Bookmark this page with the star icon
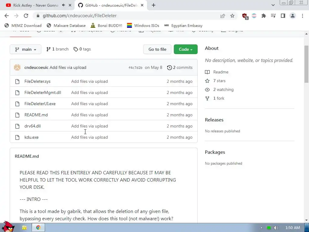The width and height of the screenshot is (309, 232). tap(232, 16)
